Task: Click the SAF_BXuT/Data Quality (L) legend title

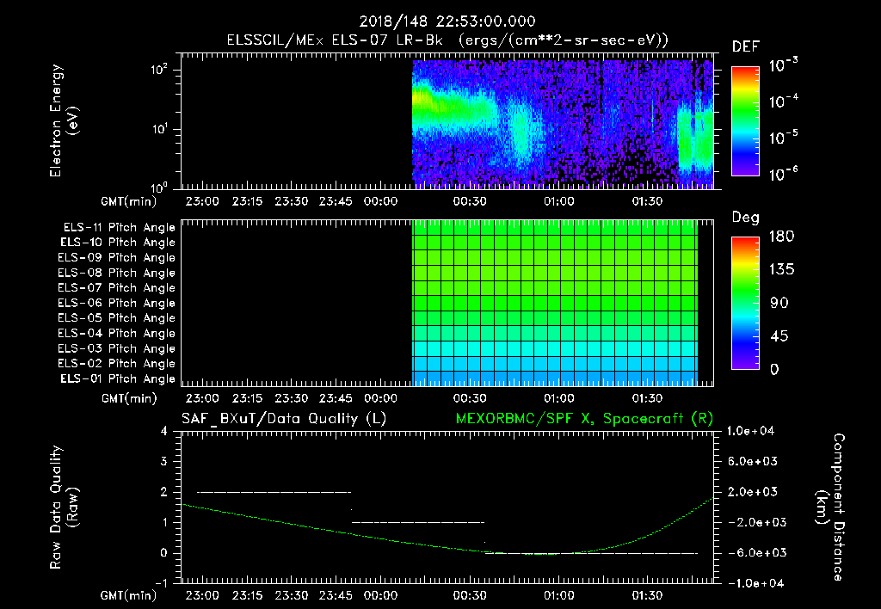Action: pos(284,419)
